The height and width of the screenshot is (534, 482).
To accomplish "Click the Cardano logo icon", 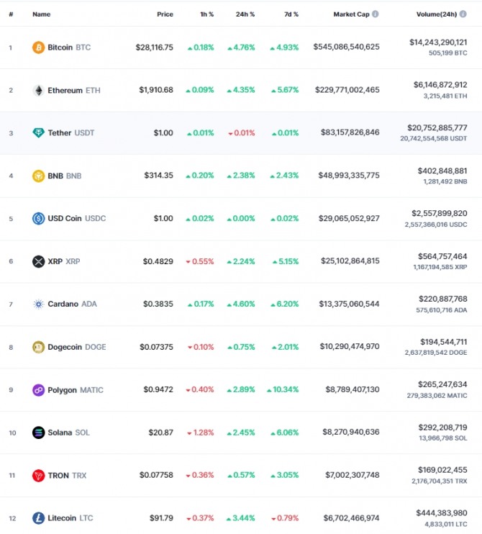I will (x=38, y=304).
